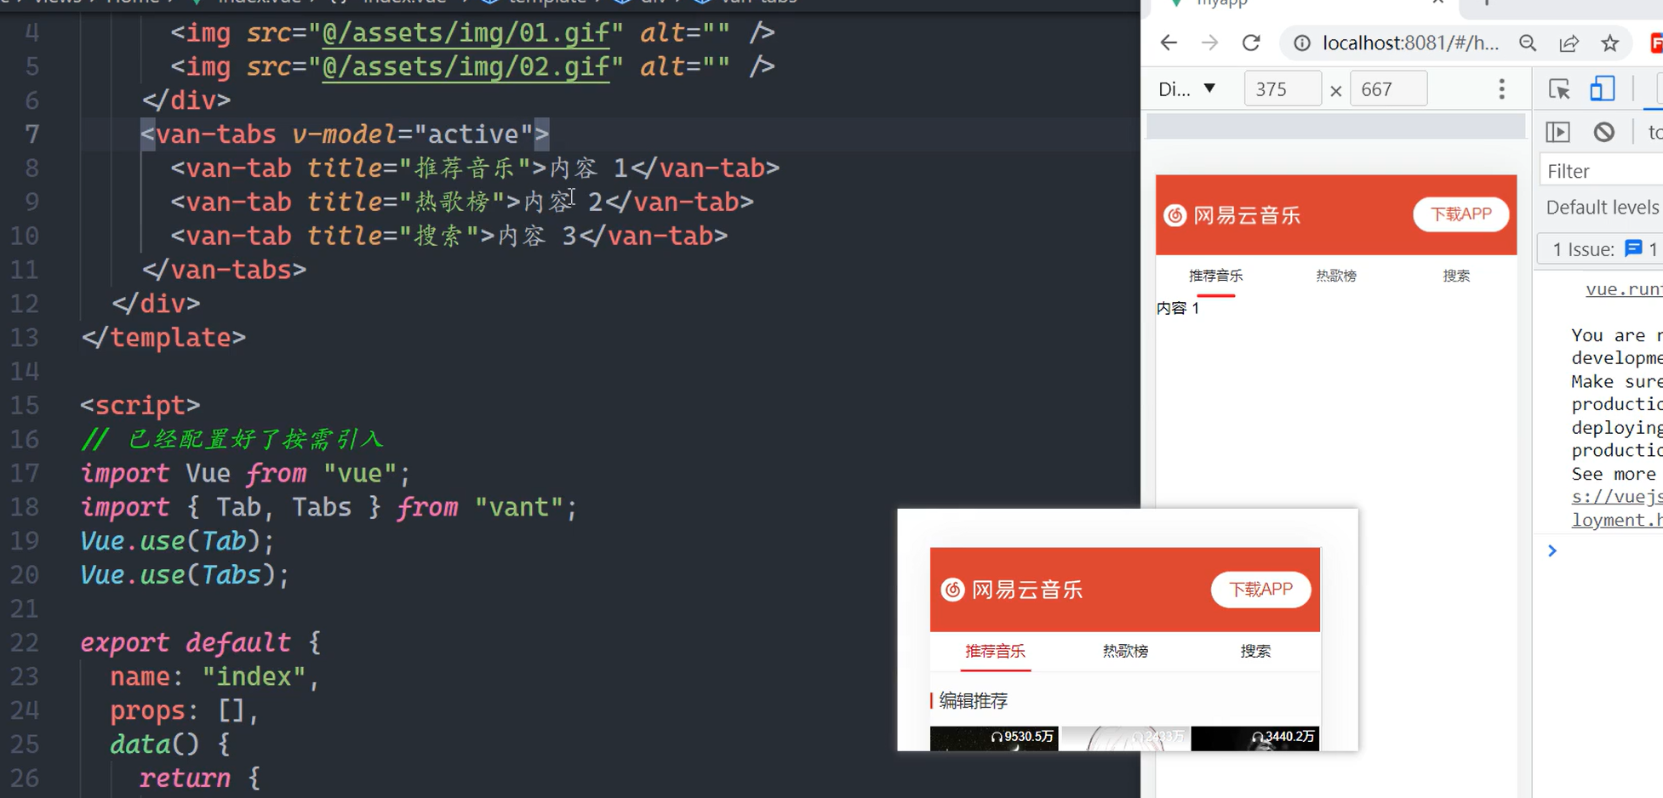Activate DevTools inspect element tool

pyautogui.click(x=1559, y=89)
